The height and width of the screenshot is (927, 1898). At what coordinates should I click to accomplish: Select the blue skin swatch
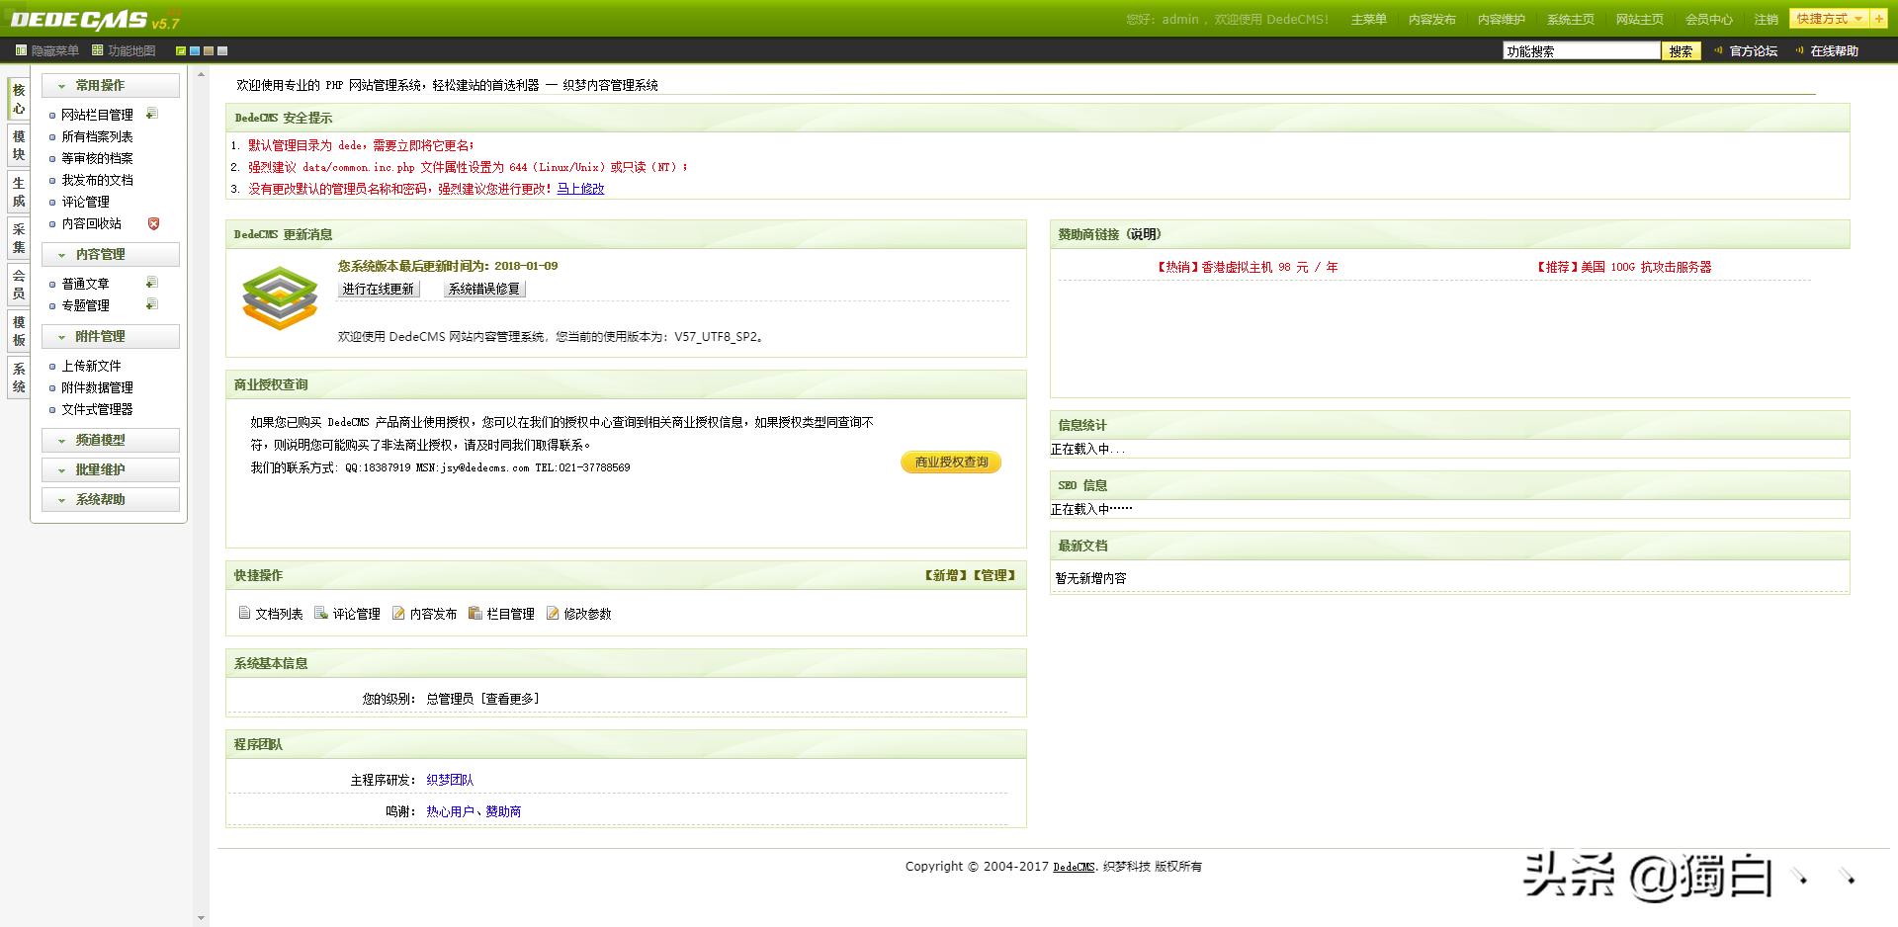195,50
